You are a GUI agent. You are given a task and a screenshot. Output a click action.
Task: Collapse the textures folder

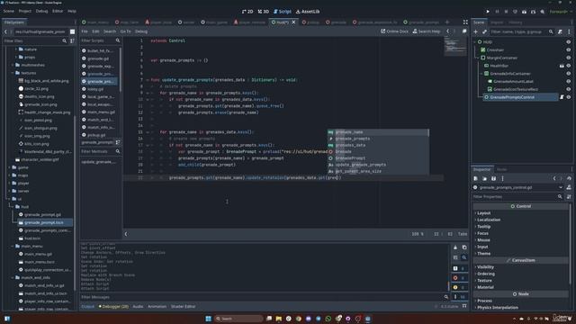13,73
